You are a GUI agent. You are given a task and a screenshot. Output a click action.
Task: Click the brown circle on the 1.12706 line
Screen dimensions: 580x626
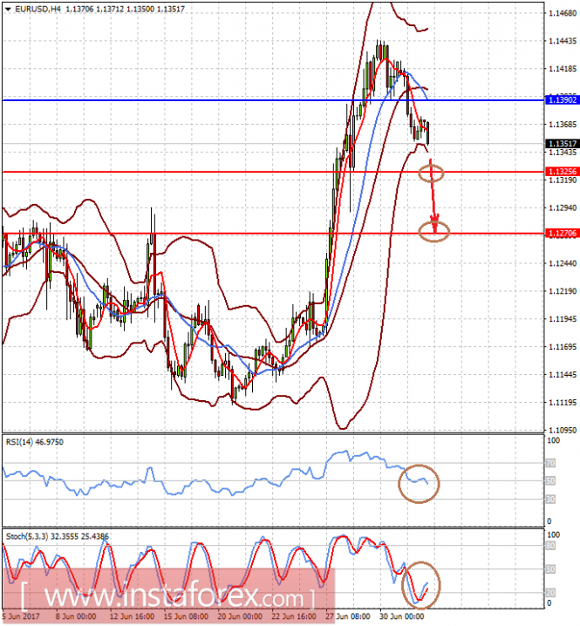[434, 231]
